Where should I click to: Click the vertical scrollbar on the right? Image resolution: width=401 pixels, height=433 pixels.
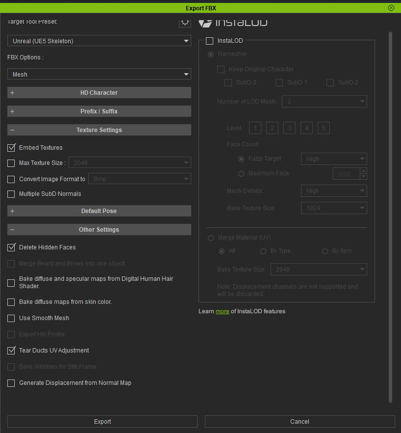(x=390, y=216)
